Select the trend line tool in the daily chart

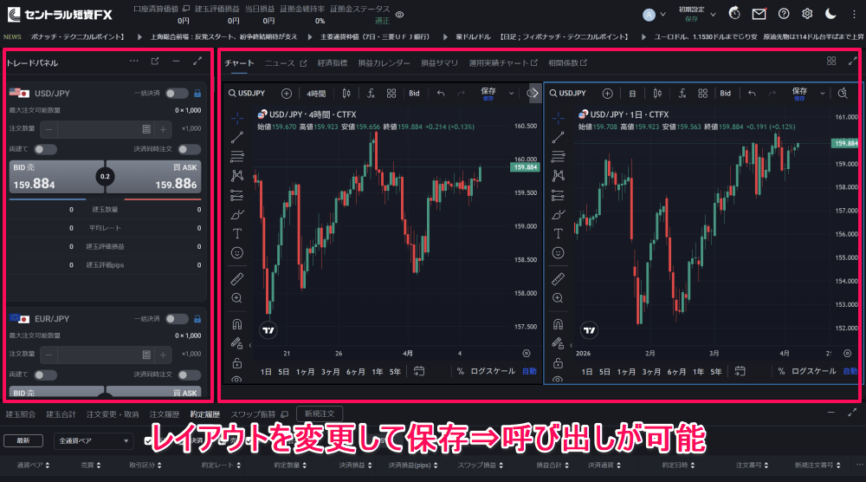click(x=558, y=137)
